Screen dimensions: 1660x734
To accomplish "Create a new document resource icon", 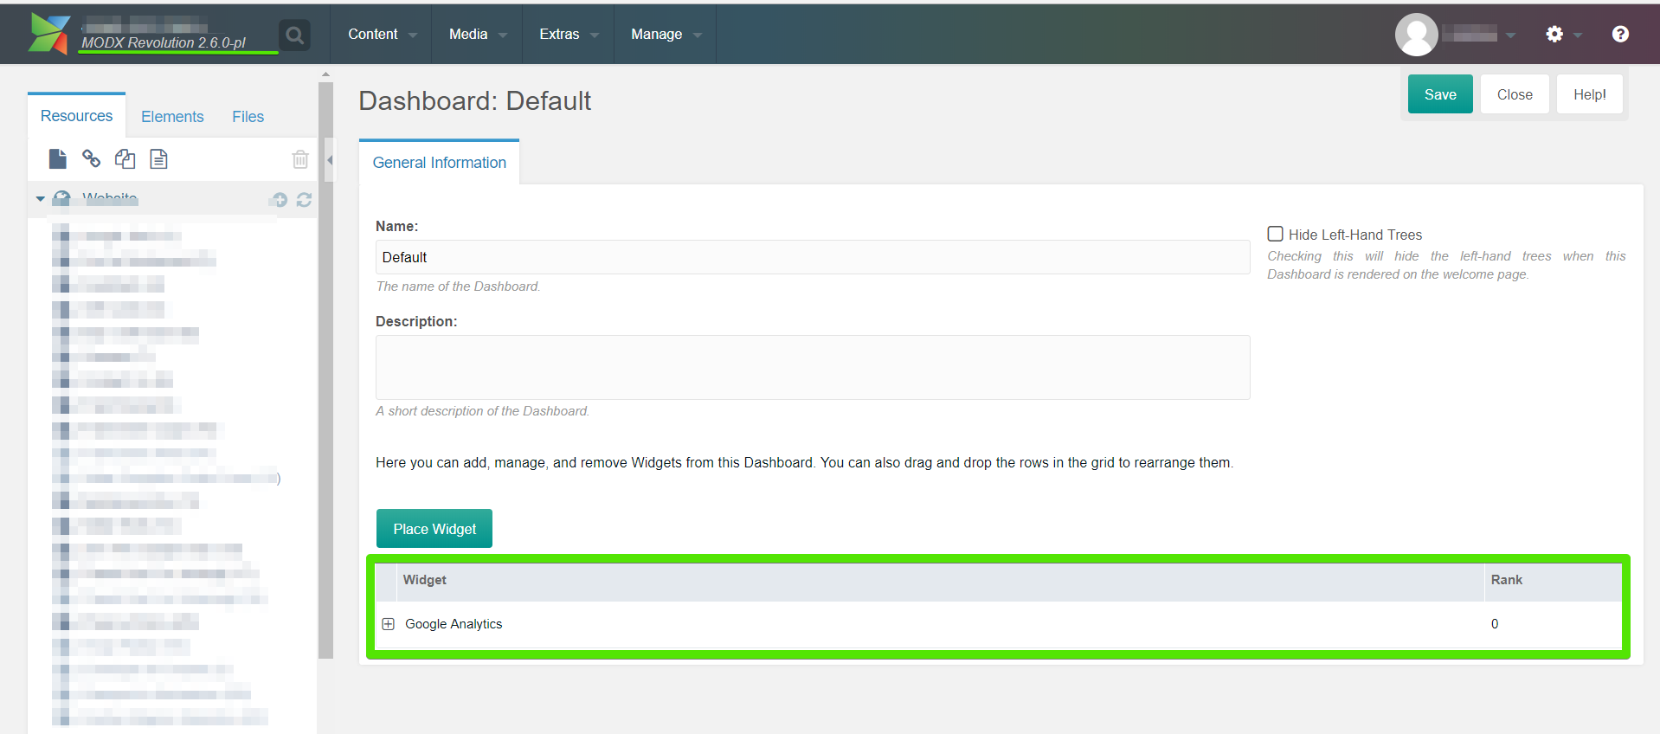I will (58, 158).
